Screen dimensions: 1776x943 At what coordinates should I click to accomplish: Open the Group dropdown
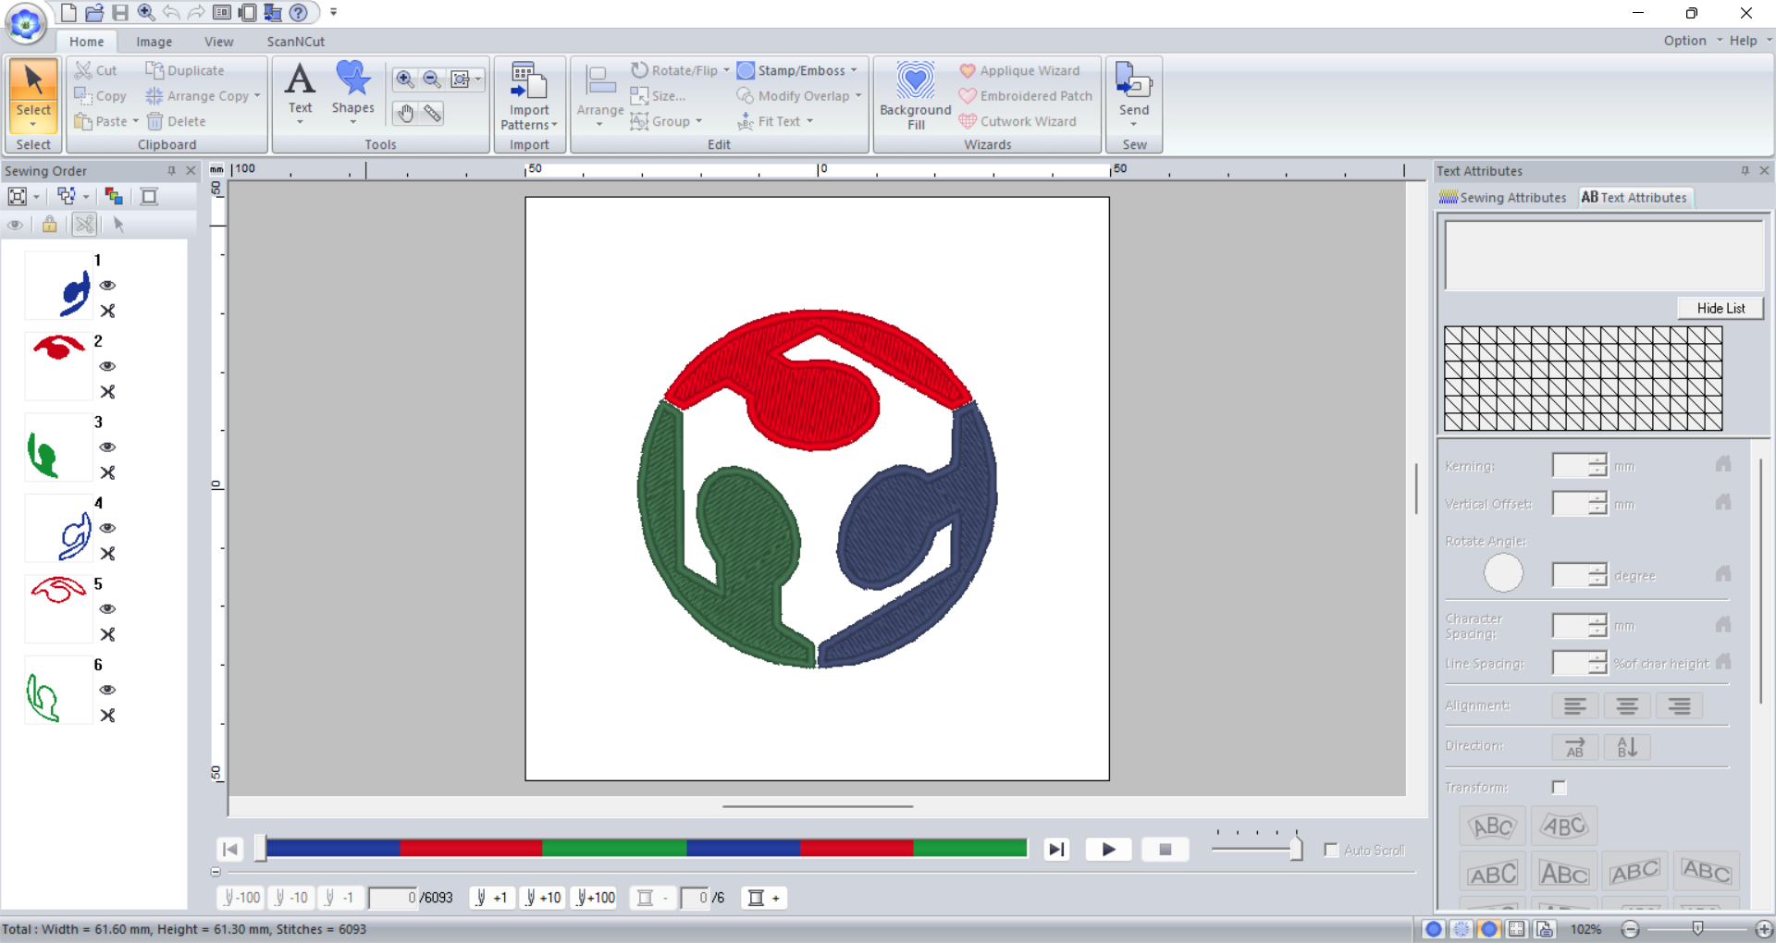698,121
